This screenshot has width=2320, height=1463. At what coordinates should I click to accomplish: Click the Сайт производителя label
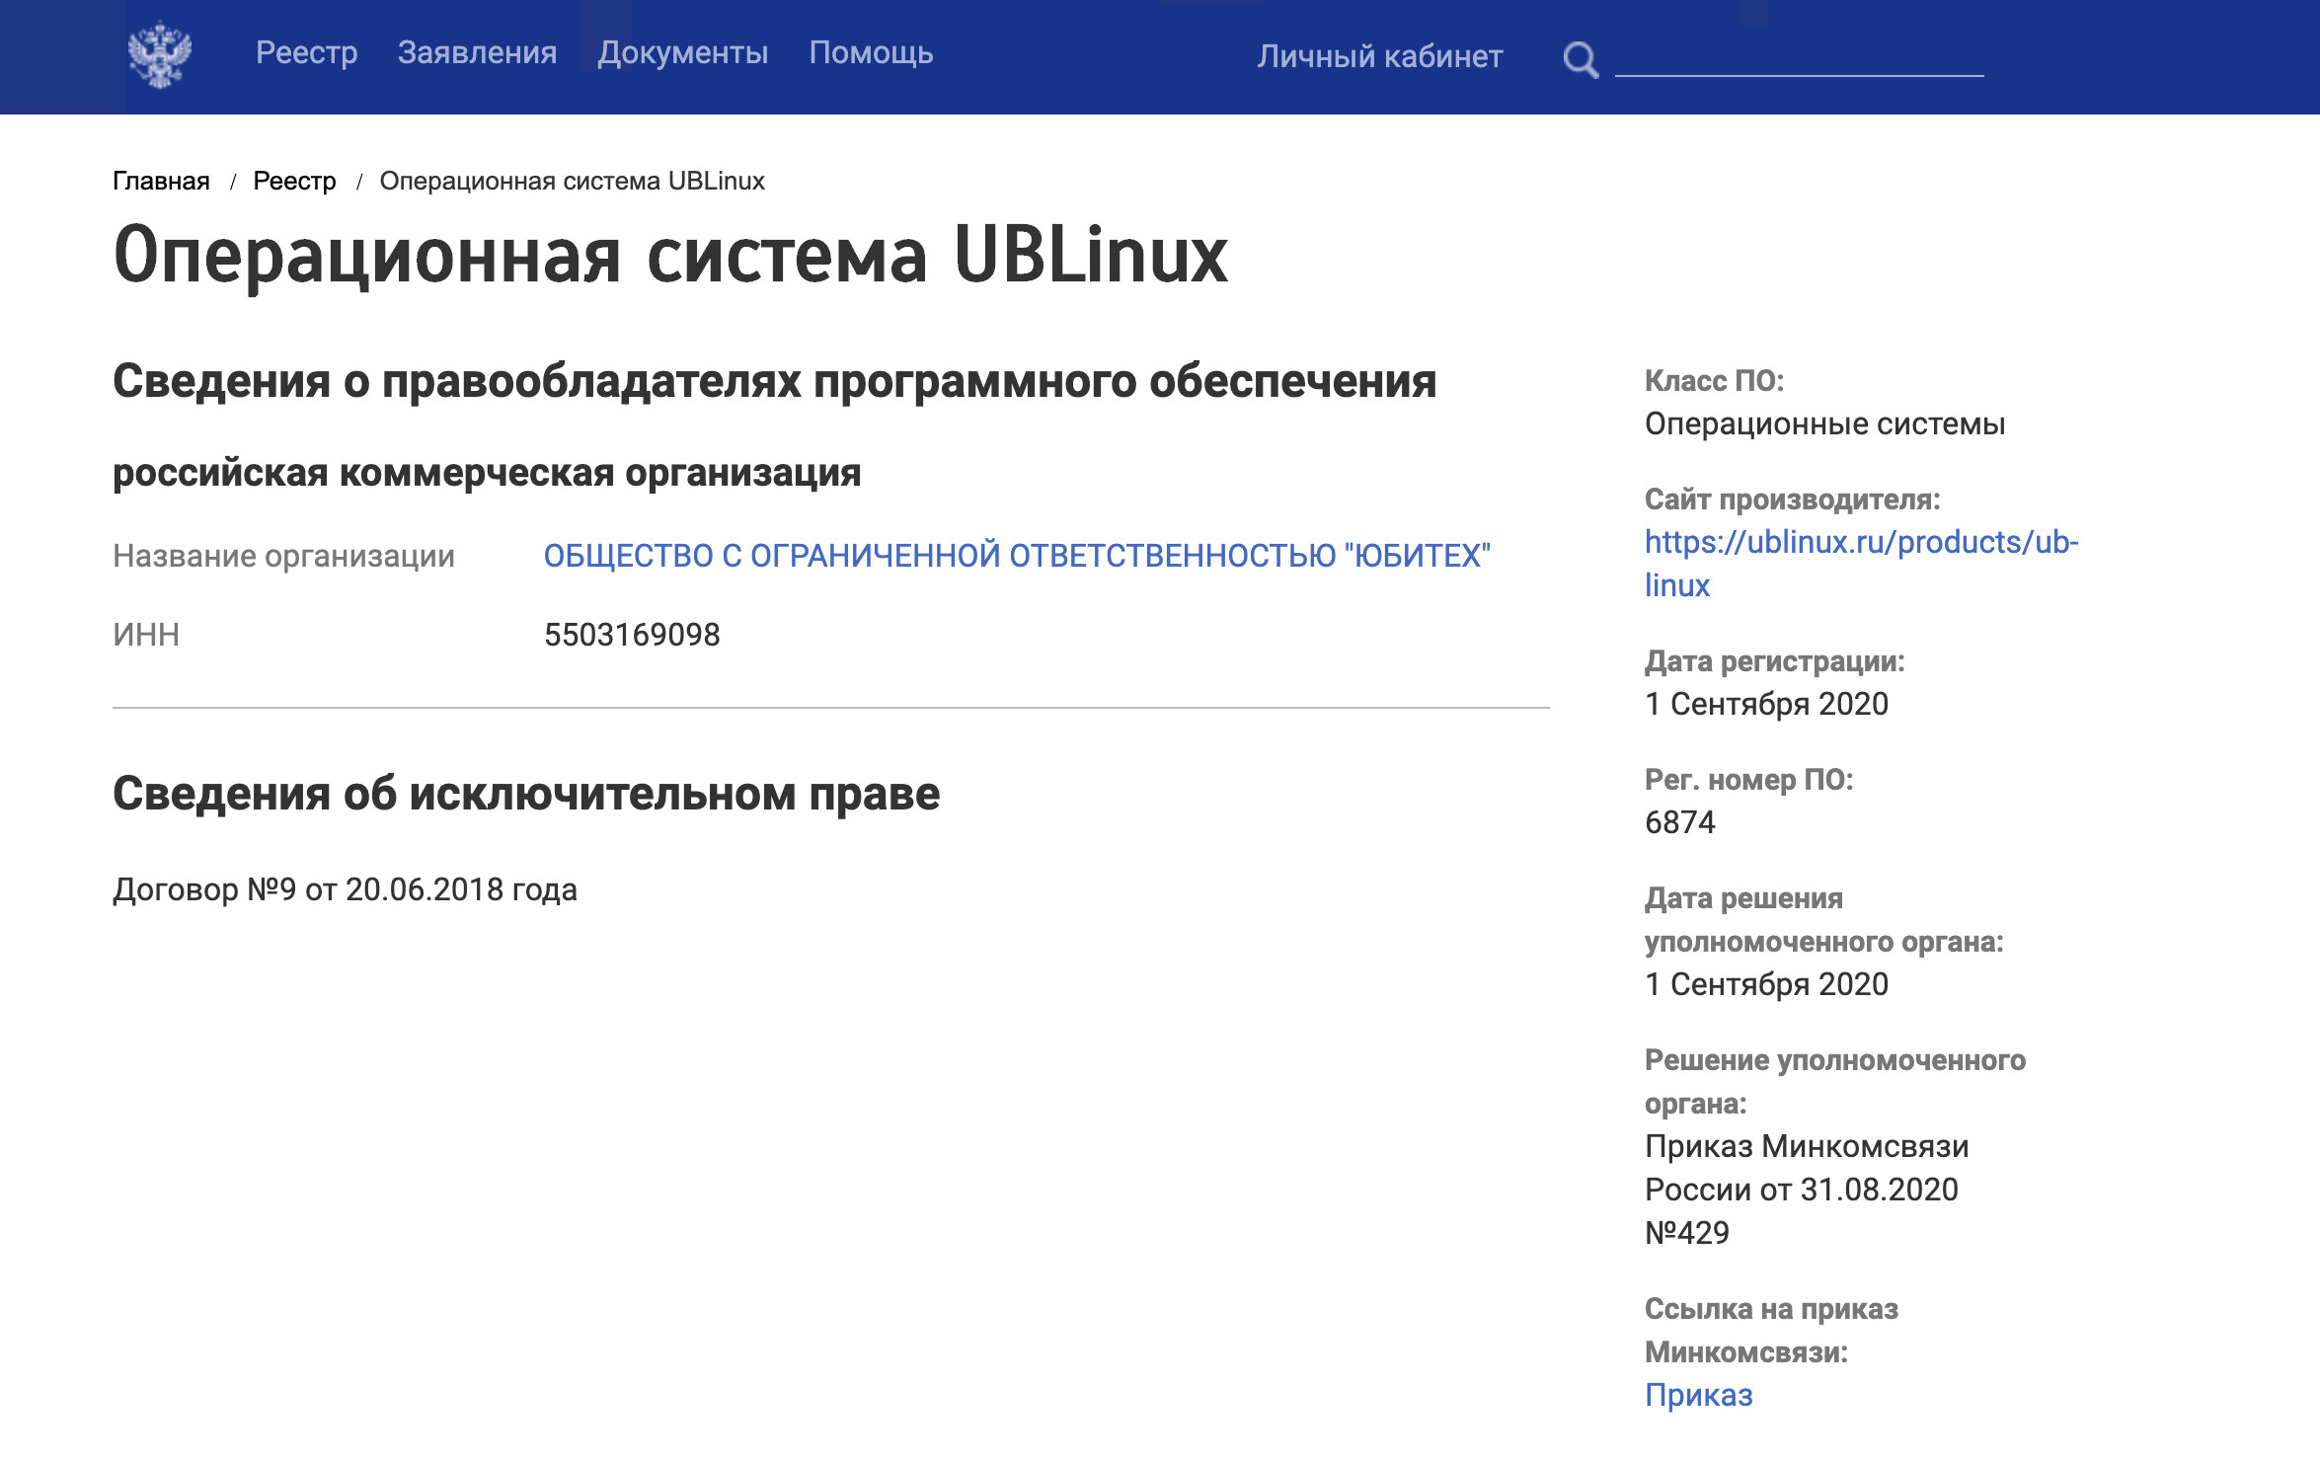[x=1792, y=500]
